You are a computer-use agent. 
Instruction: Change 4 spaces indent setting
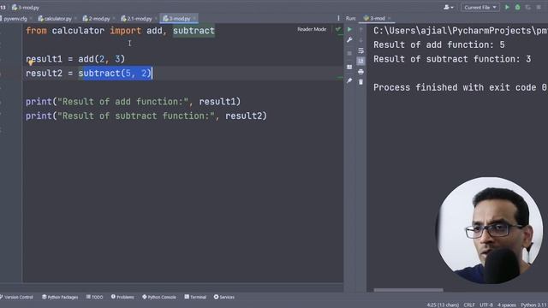click(506, 305)
